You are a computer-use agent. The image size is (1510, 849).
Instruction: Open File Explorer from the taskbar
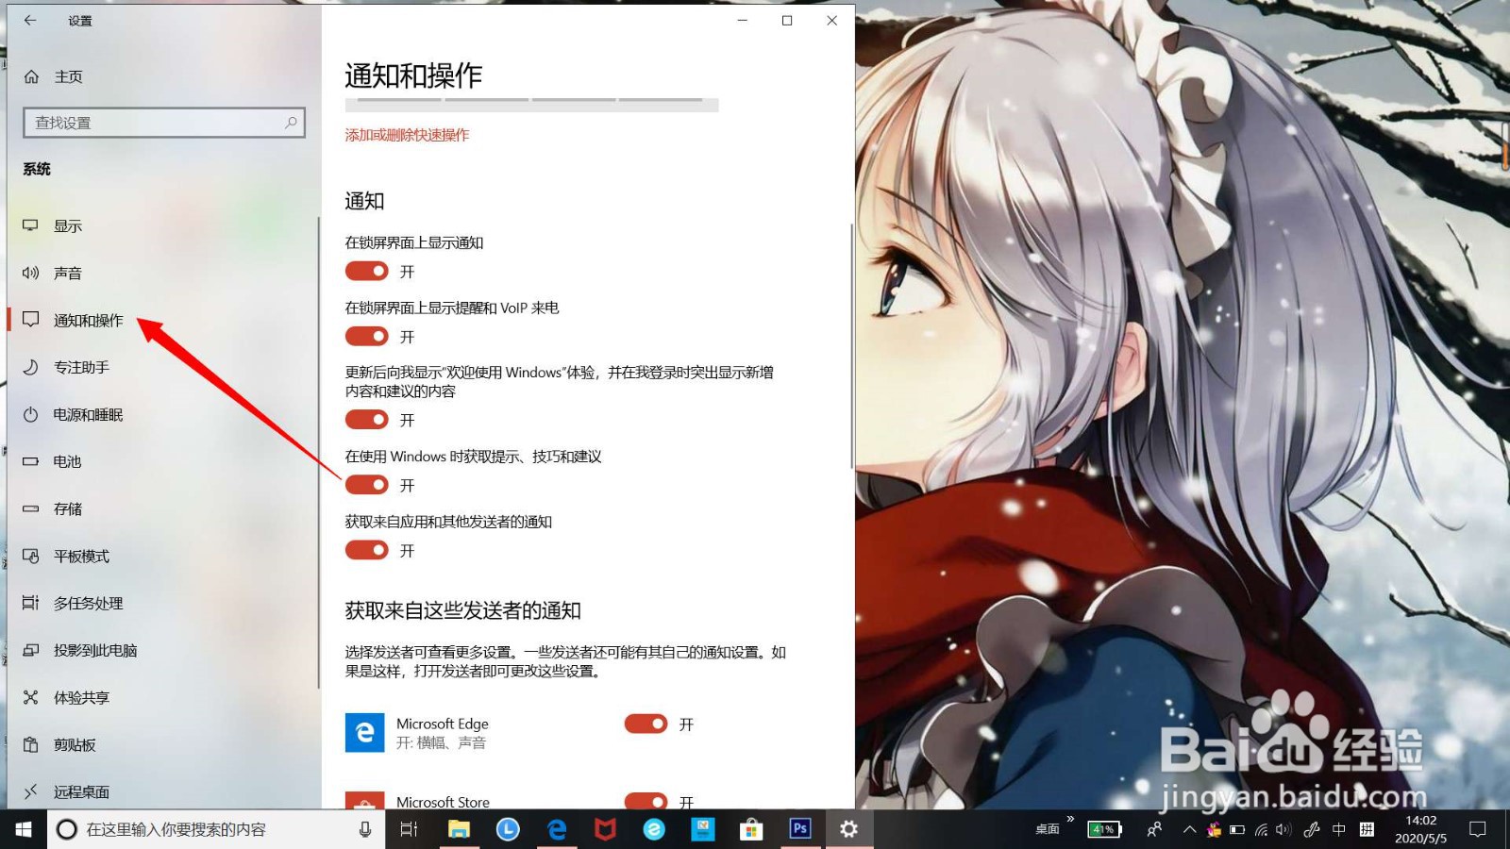click(x=459, y=829)
